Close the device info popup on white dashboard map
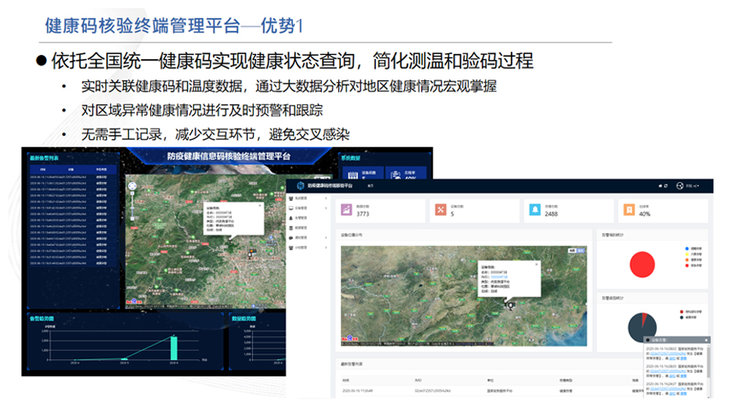This screenshot has width=739, height=419. pyautogui.click(x=536, y=265)
